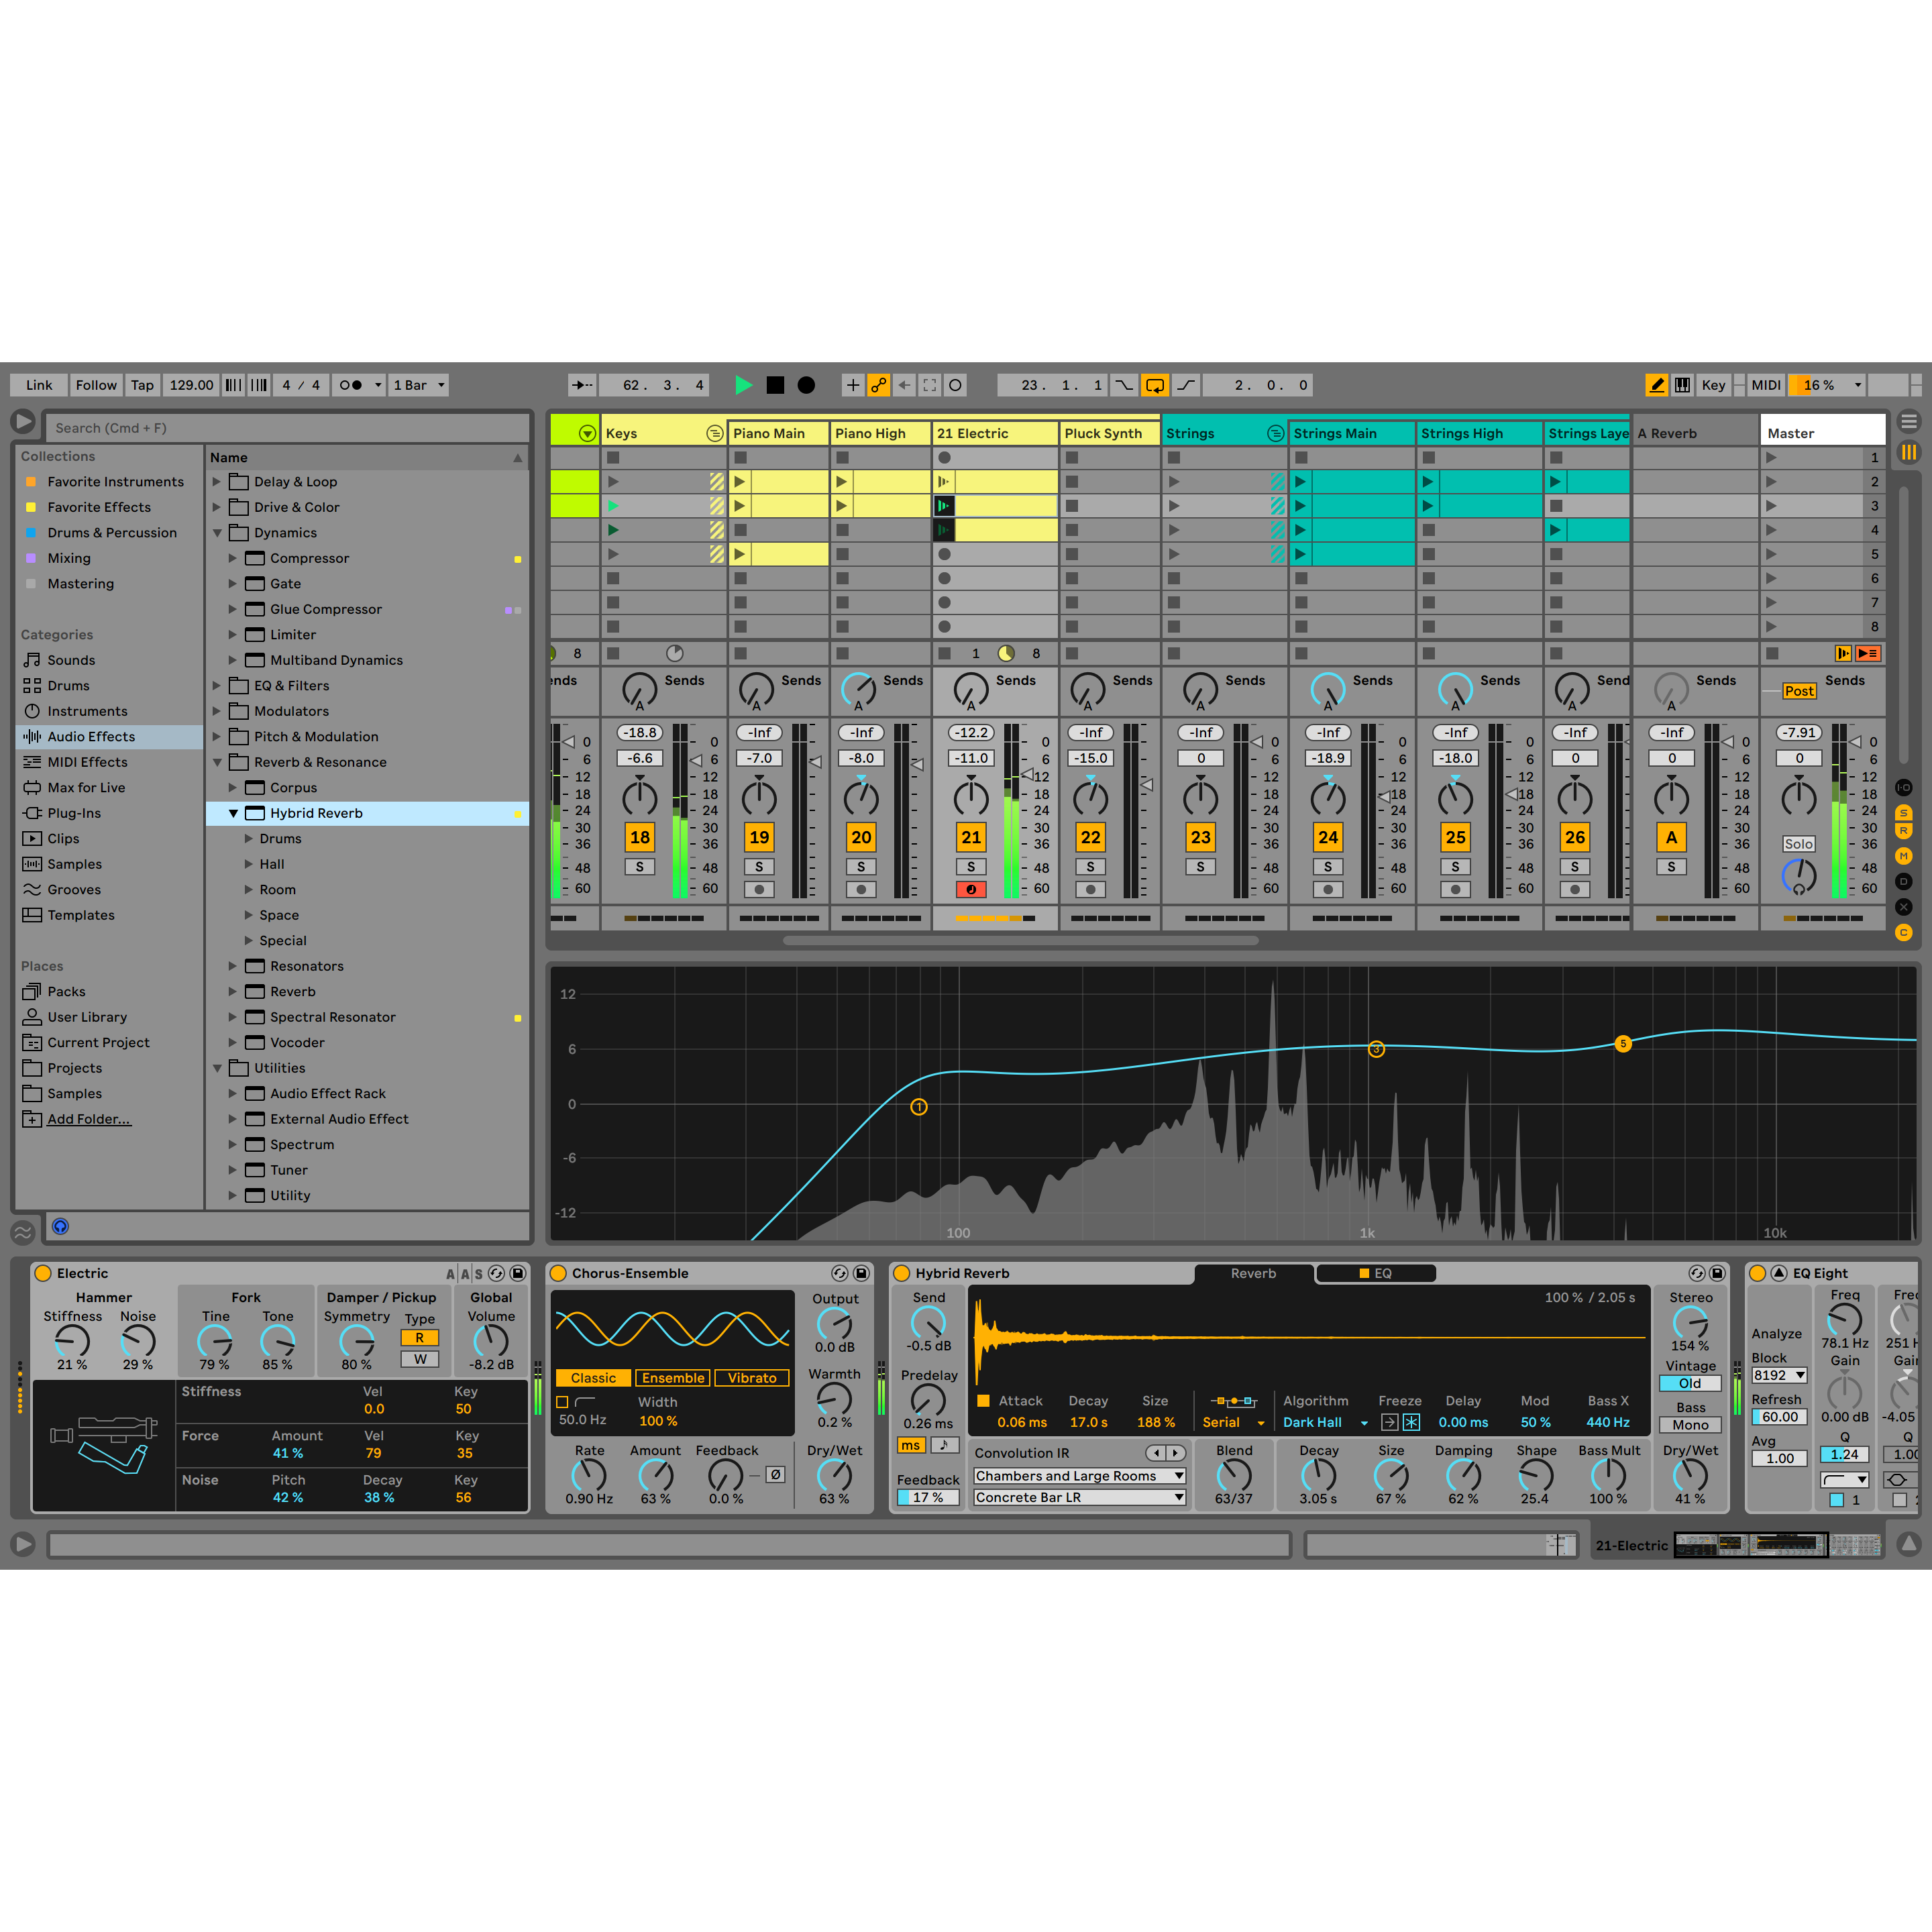Click the Add Folder link
The width and height of the screenshot is (1932, 1932).
[x=88, y=1119]
